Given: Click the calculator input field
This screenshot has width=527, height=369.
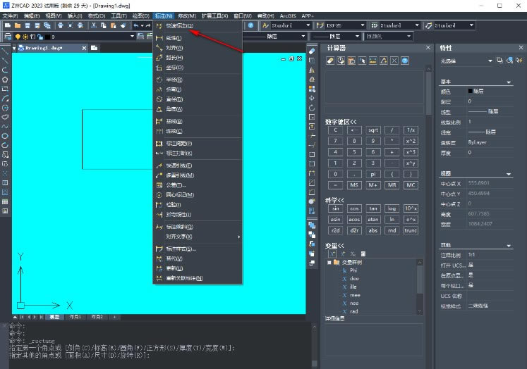Looking at the screenshot, I should [374, 110].
